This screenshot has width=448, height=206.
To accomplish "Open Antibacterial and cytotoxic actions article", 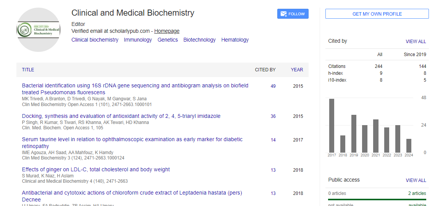I will click(132, 196).
